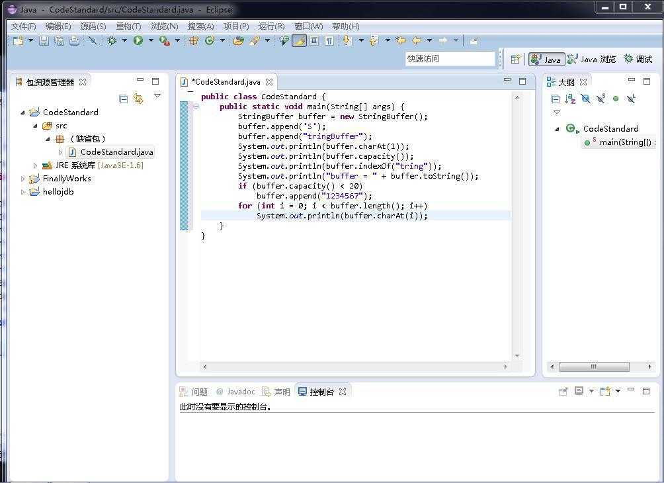Click the New Java Class icon
664x483 pixels.
tap(209, 40)
